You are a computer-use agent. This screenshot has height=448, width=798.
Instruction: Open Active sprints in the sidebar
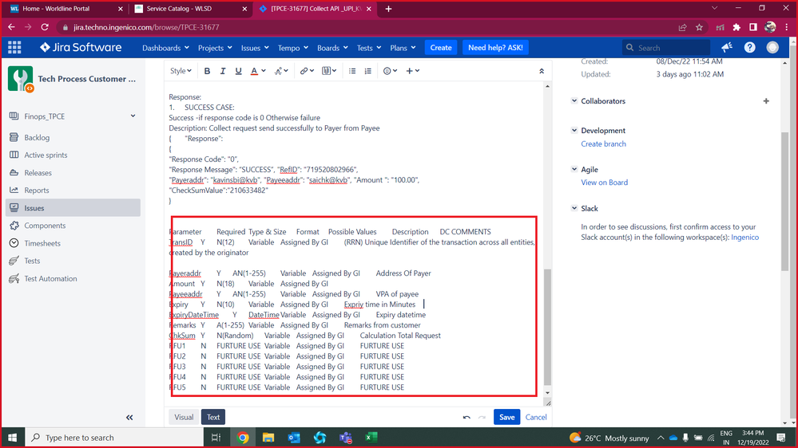tap(46, 155)
